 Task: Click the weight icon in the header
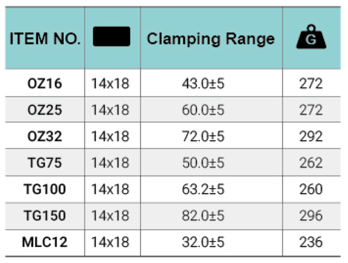click(x=311, y=37)
